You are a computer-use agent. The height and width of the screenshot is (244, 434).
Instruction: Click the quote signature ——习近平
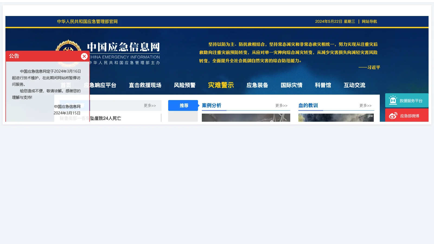(x=369, y=67)
